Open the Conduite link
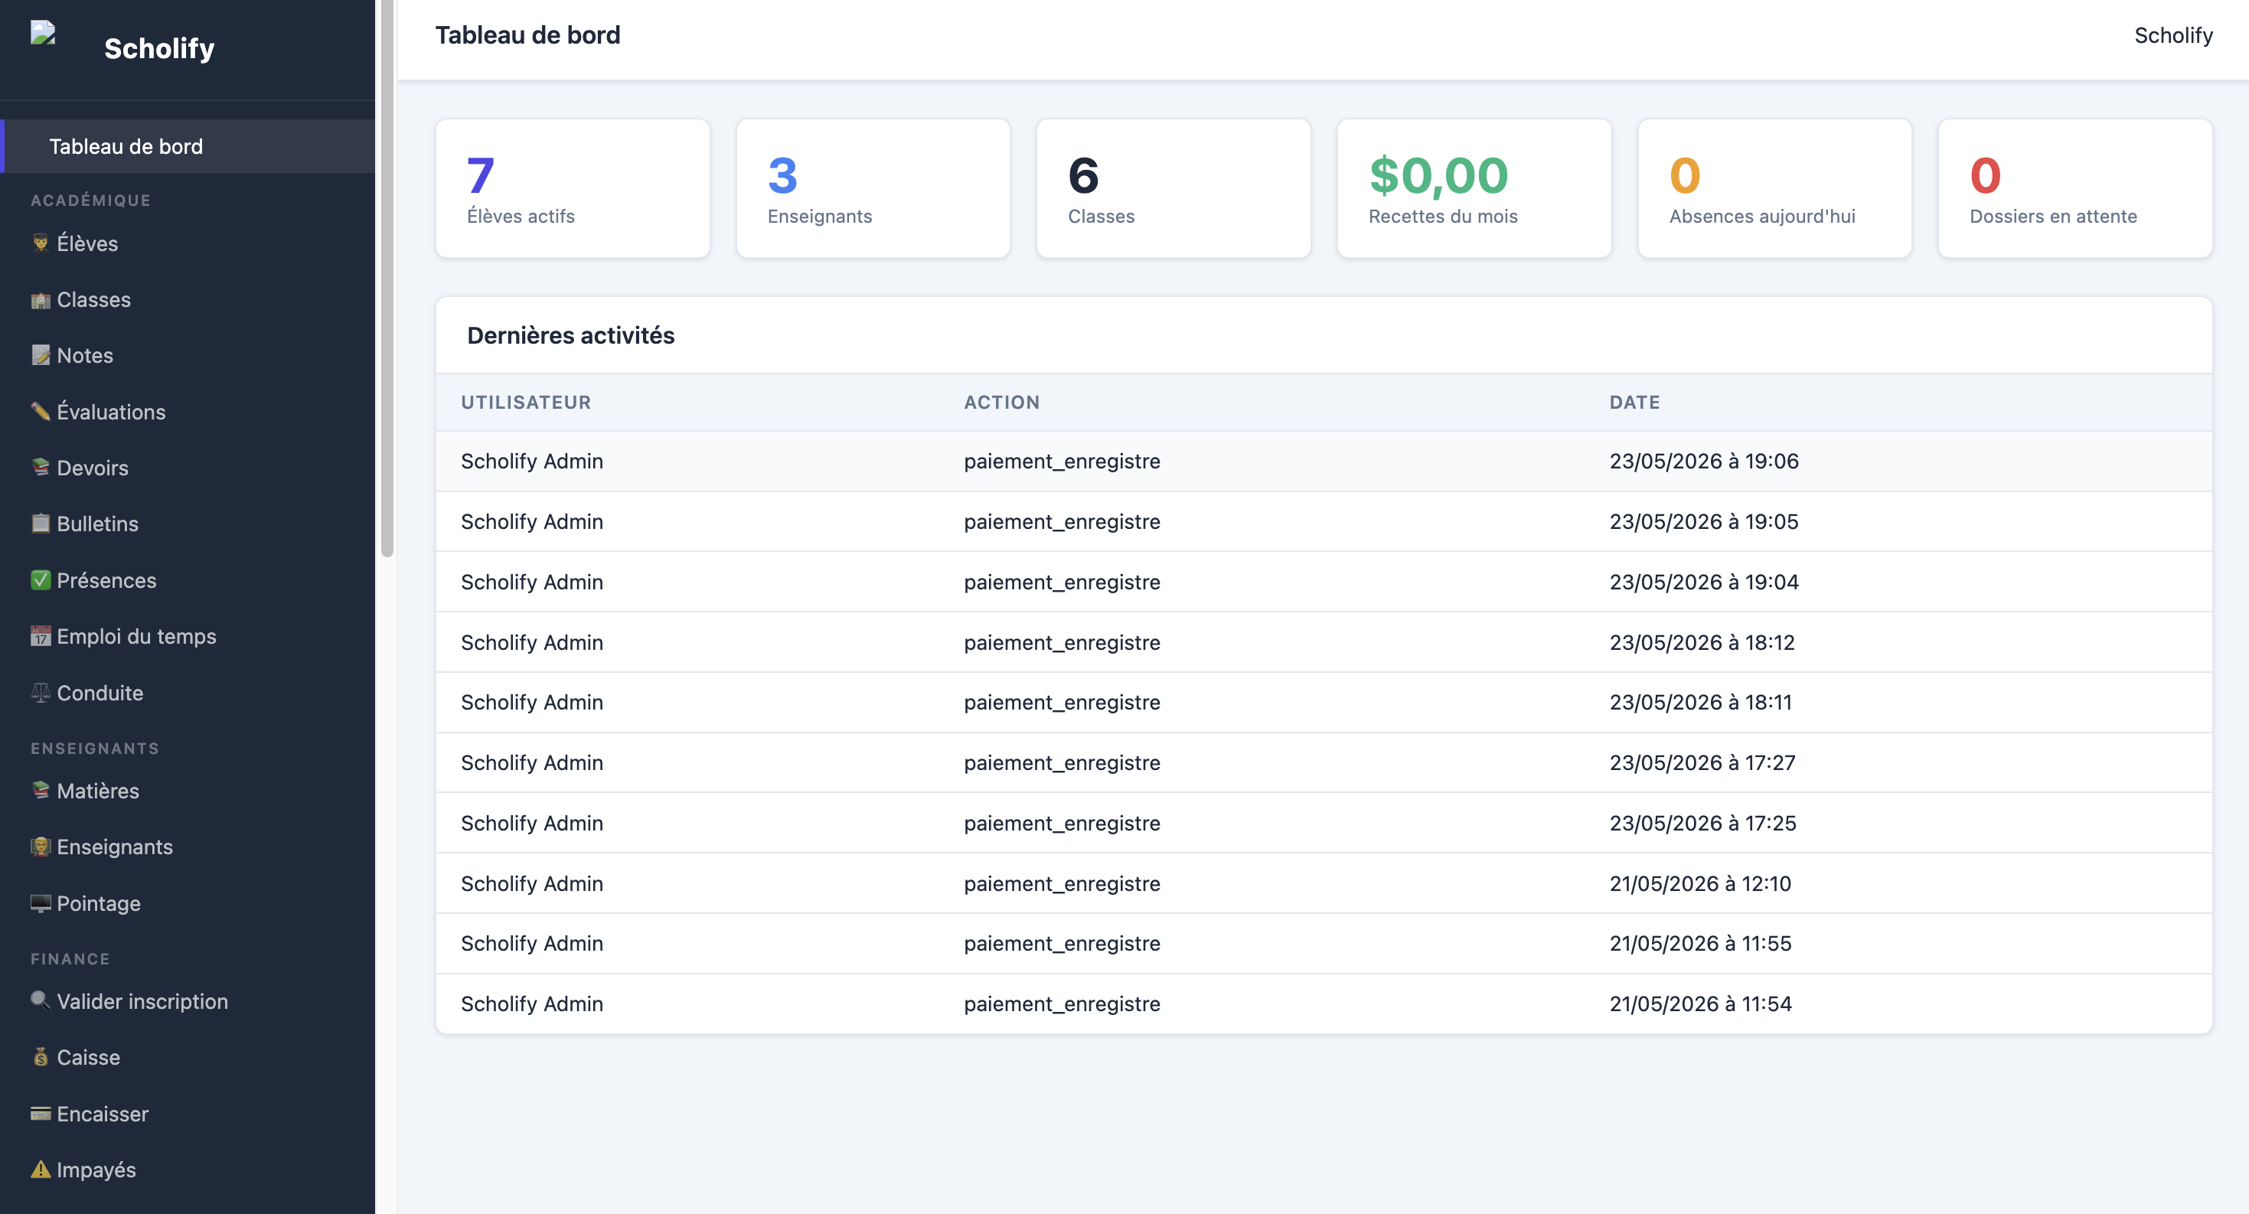 tap(188, 693)
